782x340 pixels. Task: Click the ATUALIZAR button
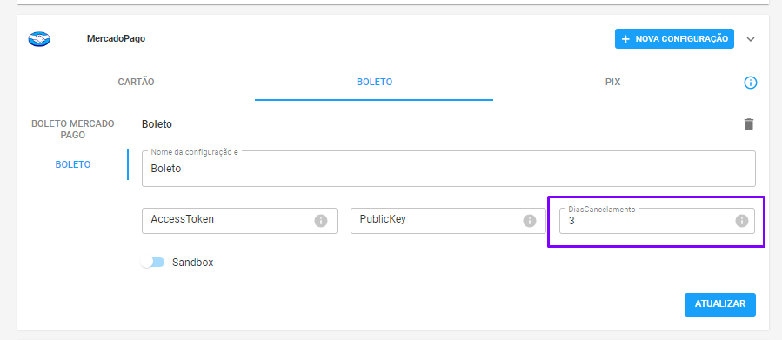click(x=720, y=304)
